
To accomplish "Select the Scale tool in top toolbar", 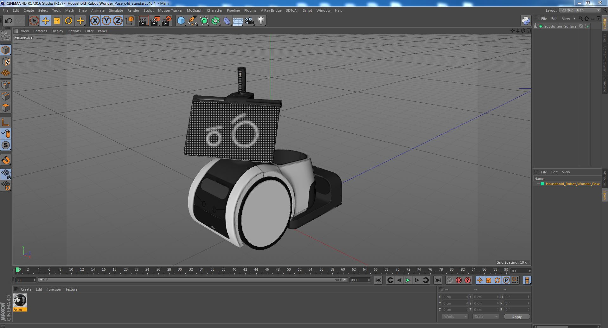I will pos(57,21).
